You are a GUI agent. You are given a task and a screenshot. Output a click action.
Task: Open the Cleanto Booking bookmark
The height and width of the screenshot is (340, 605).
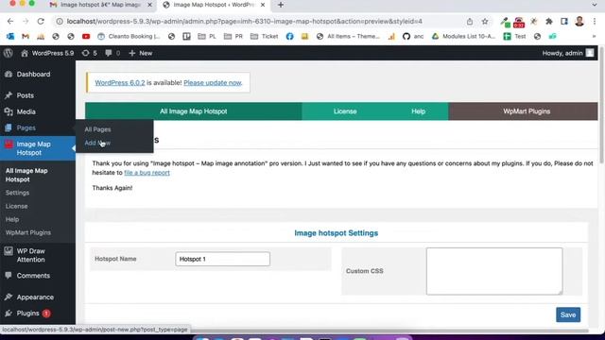(x=129, y=36)
